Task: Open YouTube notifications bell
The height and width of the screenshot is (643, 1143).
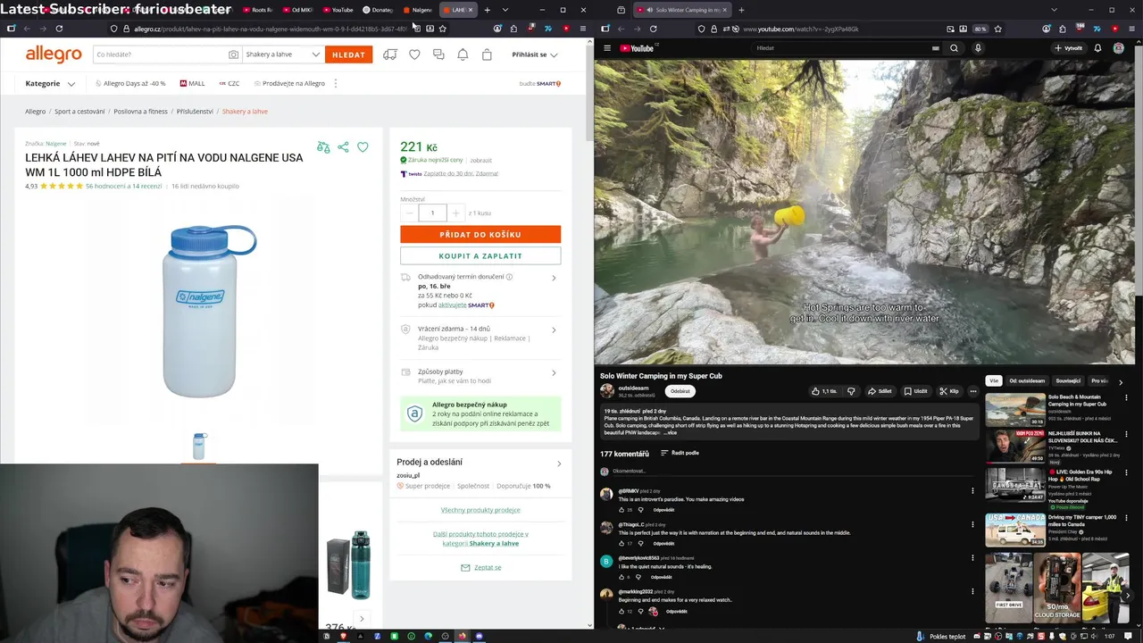Action: 1097,48
